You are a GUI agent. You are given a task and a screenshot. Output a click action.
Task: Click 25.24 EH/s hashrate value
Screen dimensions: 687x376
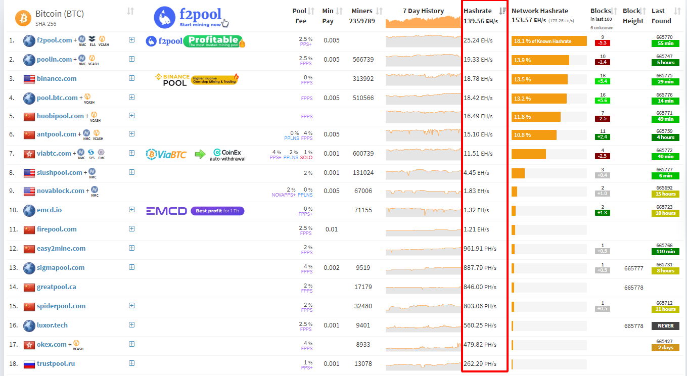tap(478, 41)
